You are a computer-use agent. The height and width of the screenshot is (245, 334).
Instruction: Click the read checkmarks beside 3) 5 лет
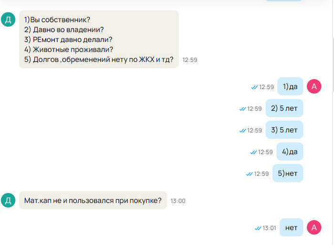coord(242,131)
